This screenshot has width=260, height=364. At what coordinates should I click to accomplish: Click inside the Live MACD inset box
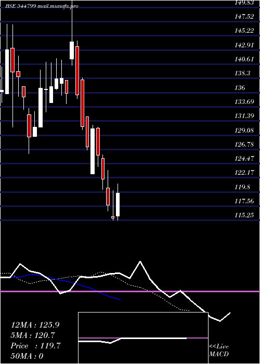point(143,338)
